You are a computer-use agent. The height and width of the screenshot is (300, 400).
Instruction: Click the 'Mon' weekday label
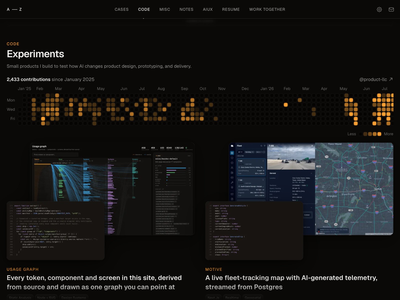[11, 100]
